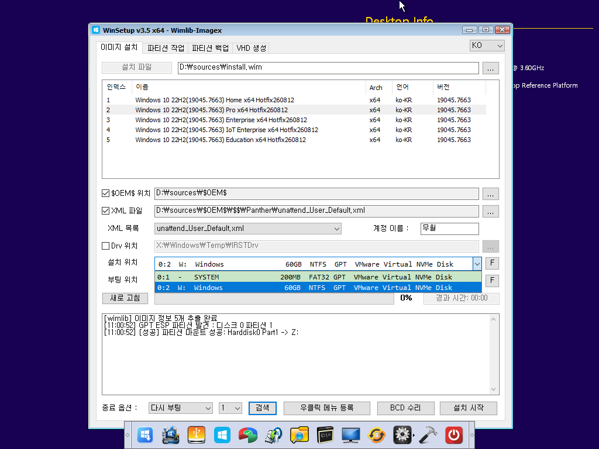599x449 pixels.
Task: Enable the Drv 위치 checkbox
Action: pos(105,246)
